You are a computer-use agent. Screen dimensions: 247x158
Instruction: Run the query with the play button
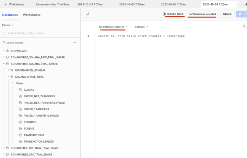pos(240,14)
